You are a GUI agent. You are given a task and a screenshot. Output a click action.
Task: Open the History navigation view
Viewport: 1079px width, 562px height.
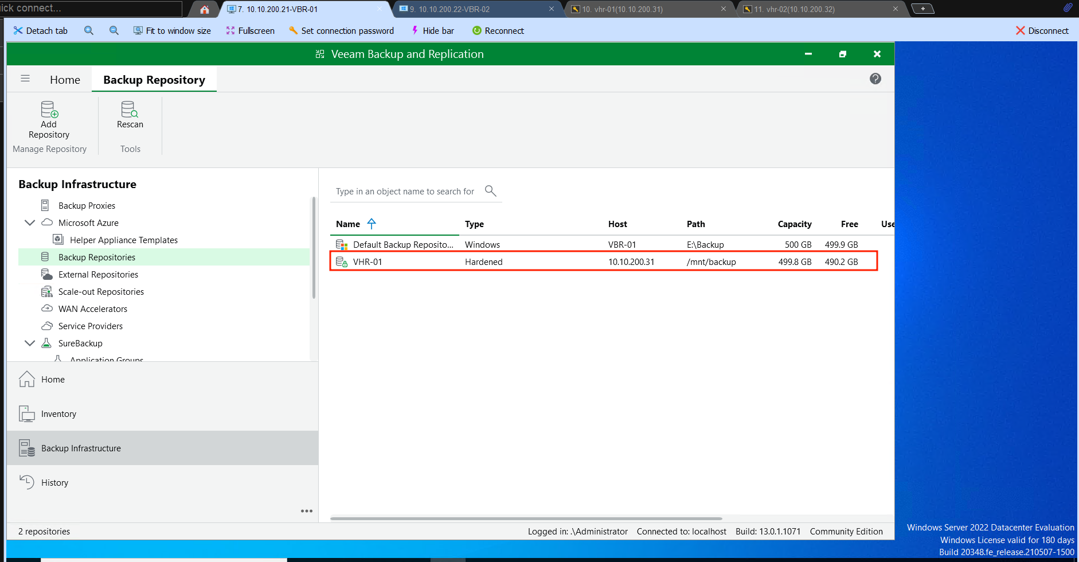(162, 482)
